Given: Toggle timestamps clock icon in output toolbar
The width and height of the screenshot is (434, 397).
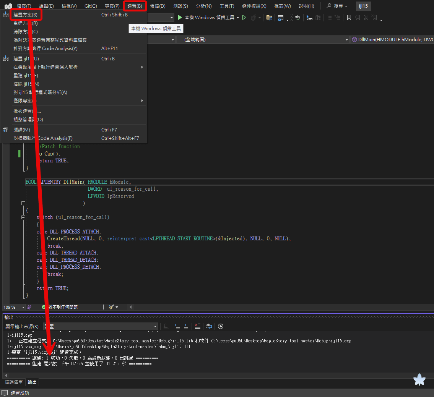Looking at the screenshot, I should [221, 326].
